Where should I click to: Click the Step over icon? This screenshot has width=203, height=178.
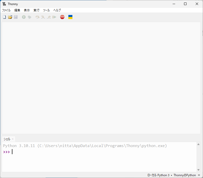tap(37, 17)
